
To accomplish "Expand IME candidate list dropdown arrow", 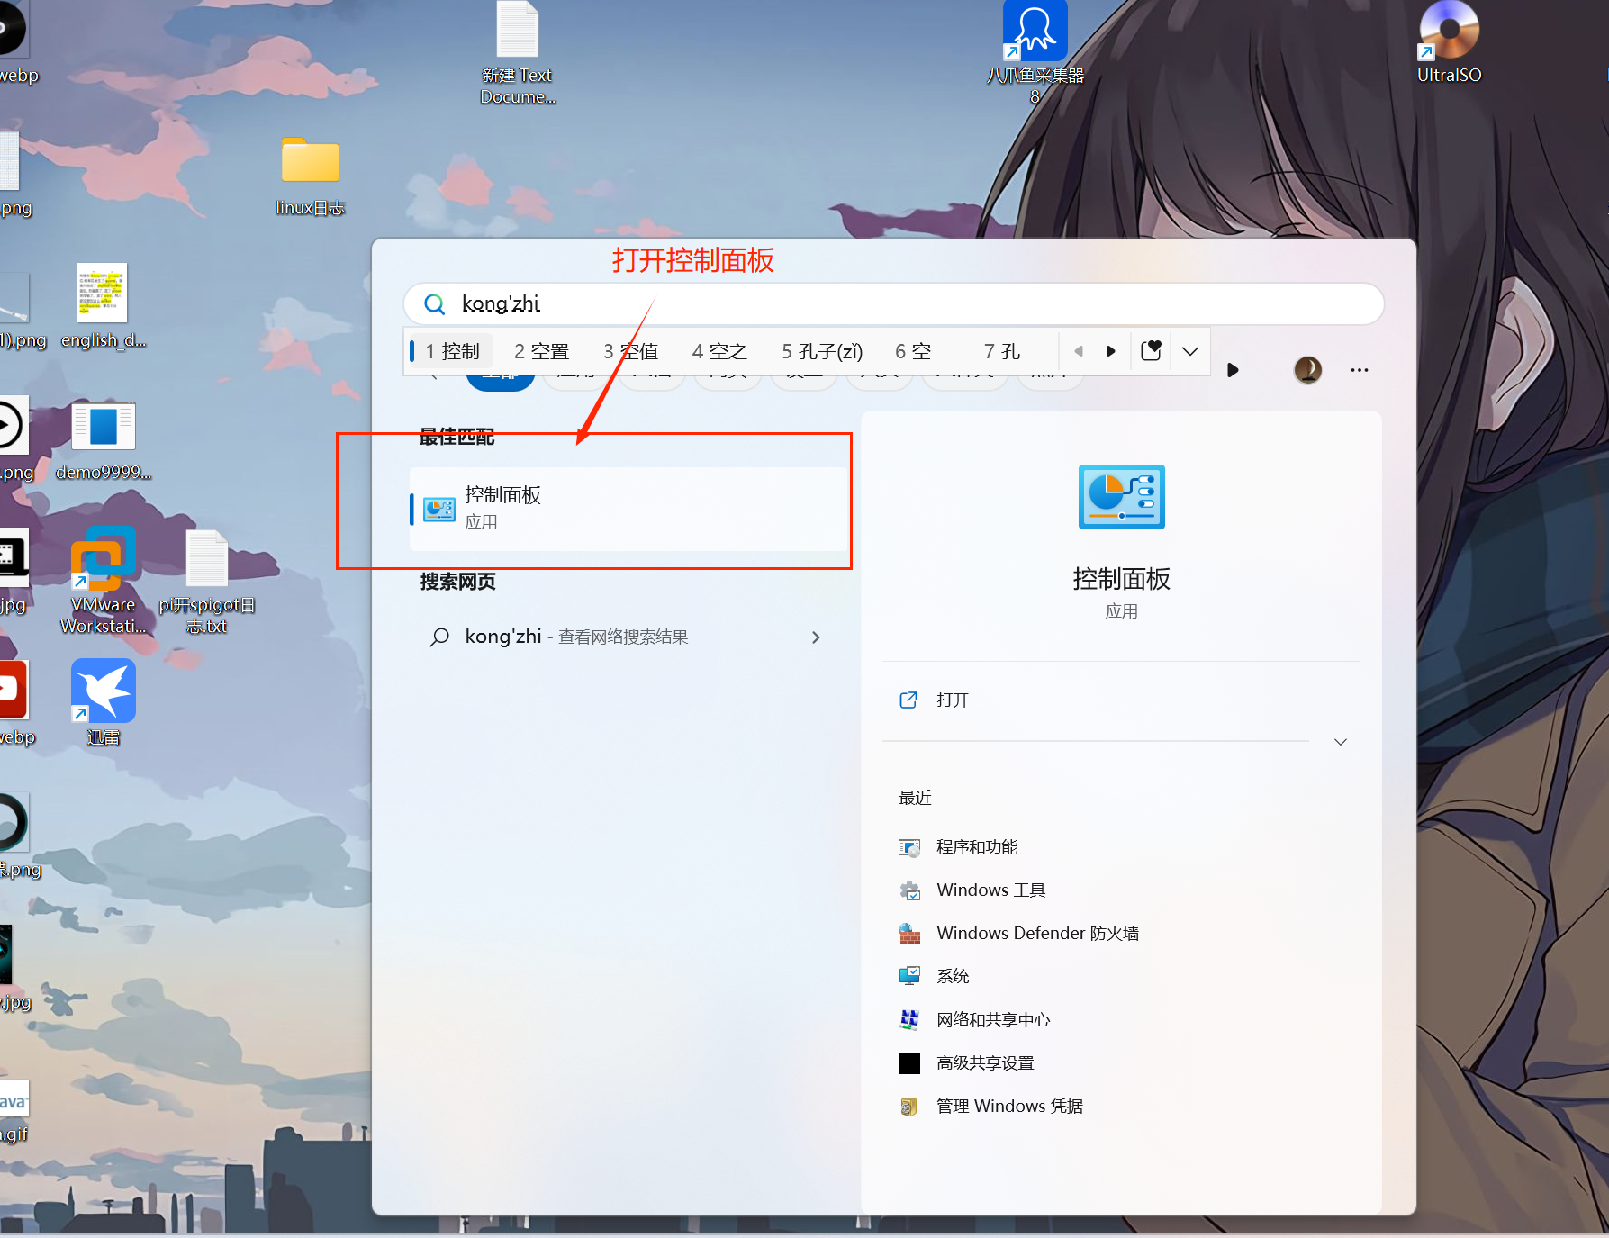I will (x=1190, y=351).
